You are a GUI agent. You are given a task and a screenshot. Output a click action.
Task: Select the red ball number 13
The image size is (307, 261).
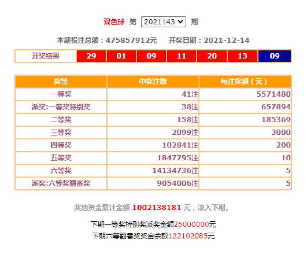point(242,56)
